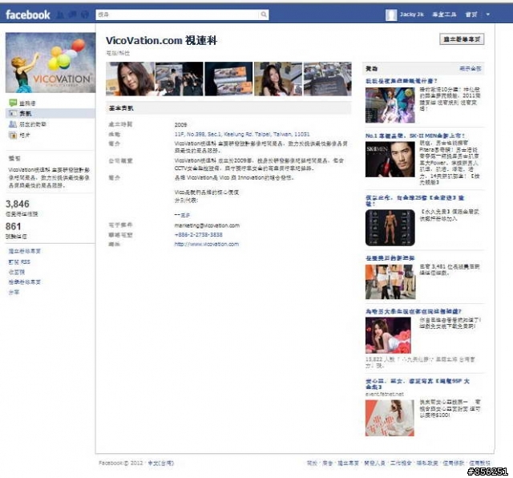The image size is (513, 478).
Task: Click the fairy game ad title link
Action: click(401, 81)
